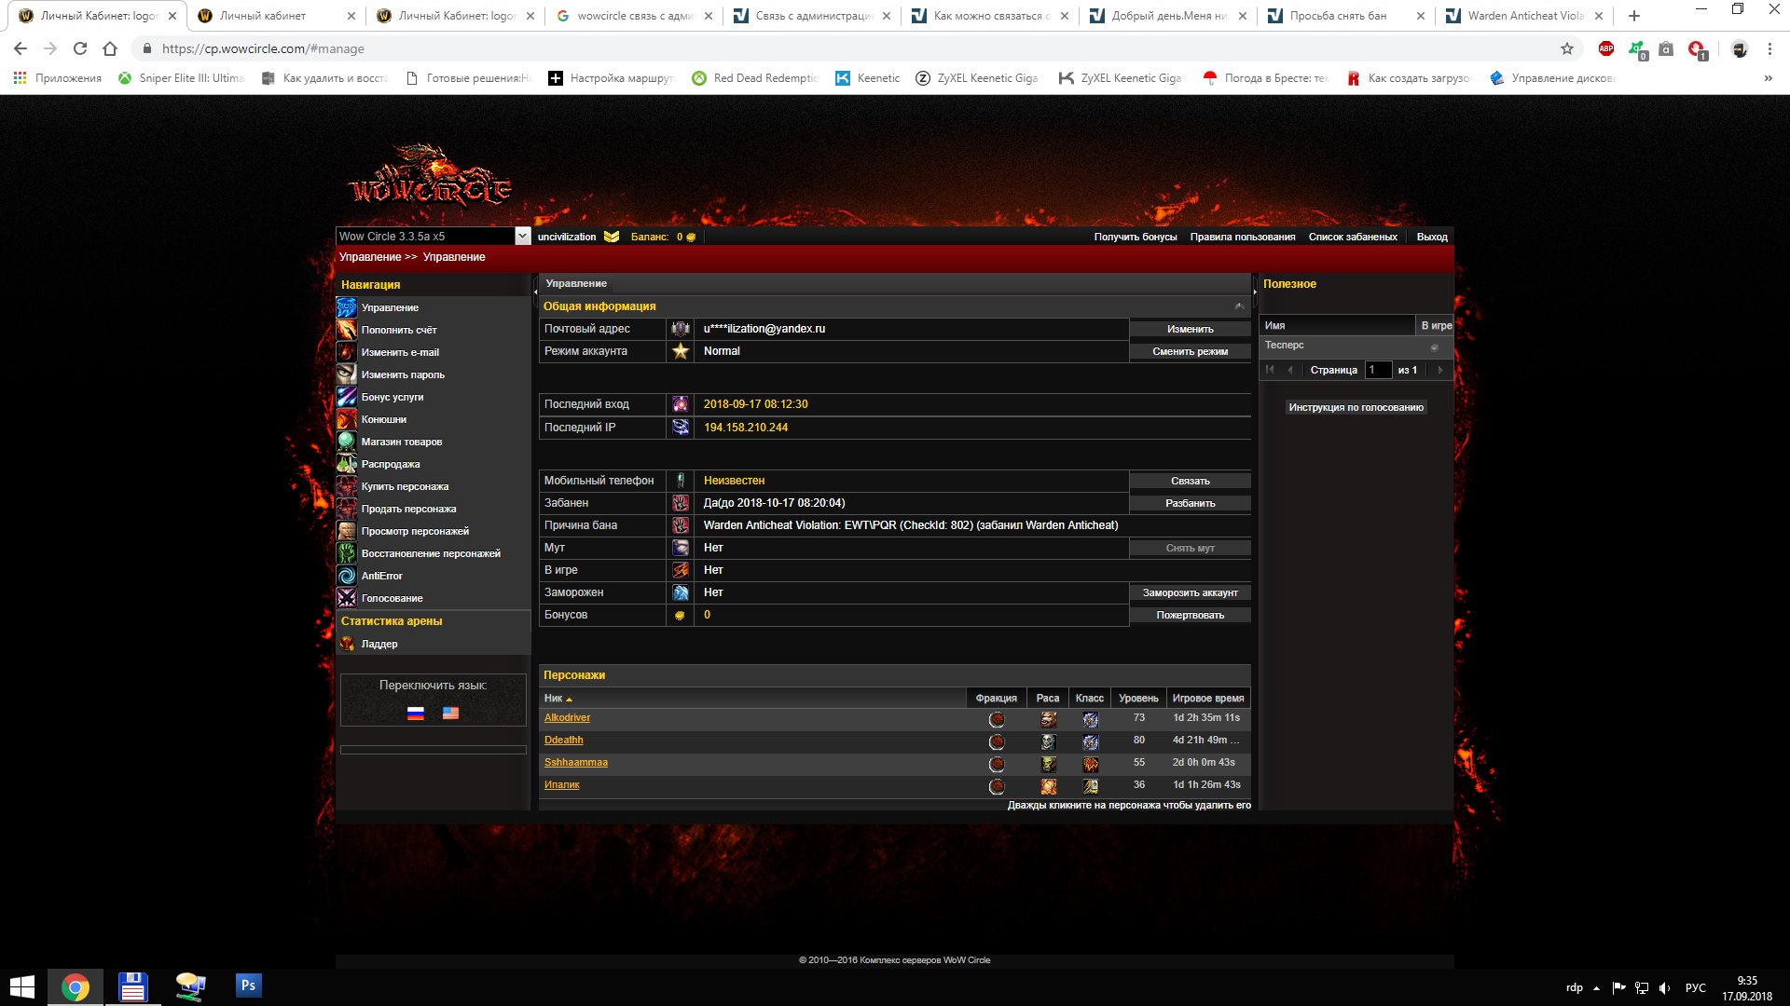The height and width of the screenshot is (1006, 1790).
Task: Click Список забаненых in top menu
Action: click(x=1352, y=237)
